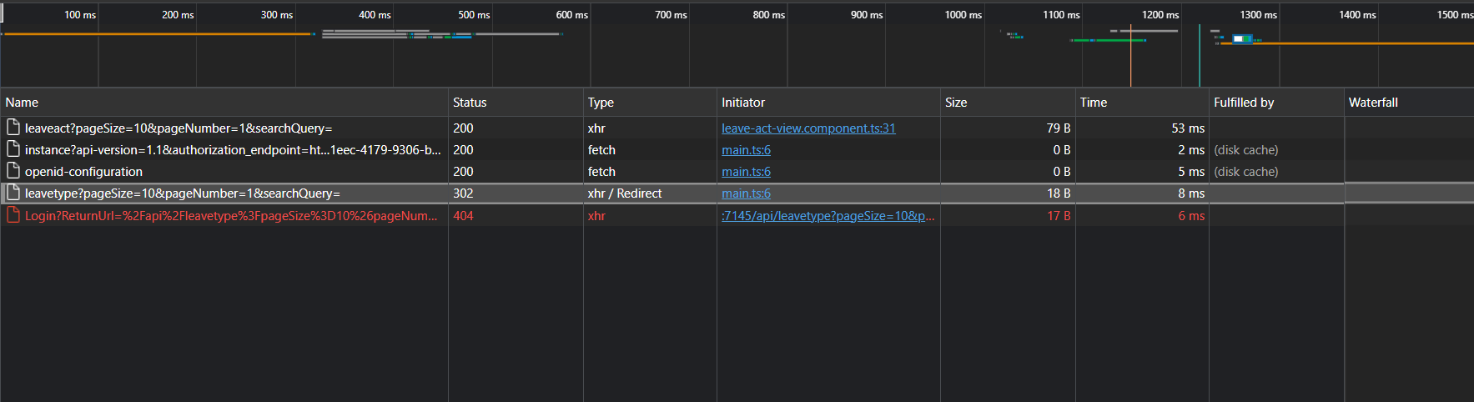Viewport: 1474px width, 402px height.
Task: Sort by the Initiator column header
Action: click(x=828, y=103)
